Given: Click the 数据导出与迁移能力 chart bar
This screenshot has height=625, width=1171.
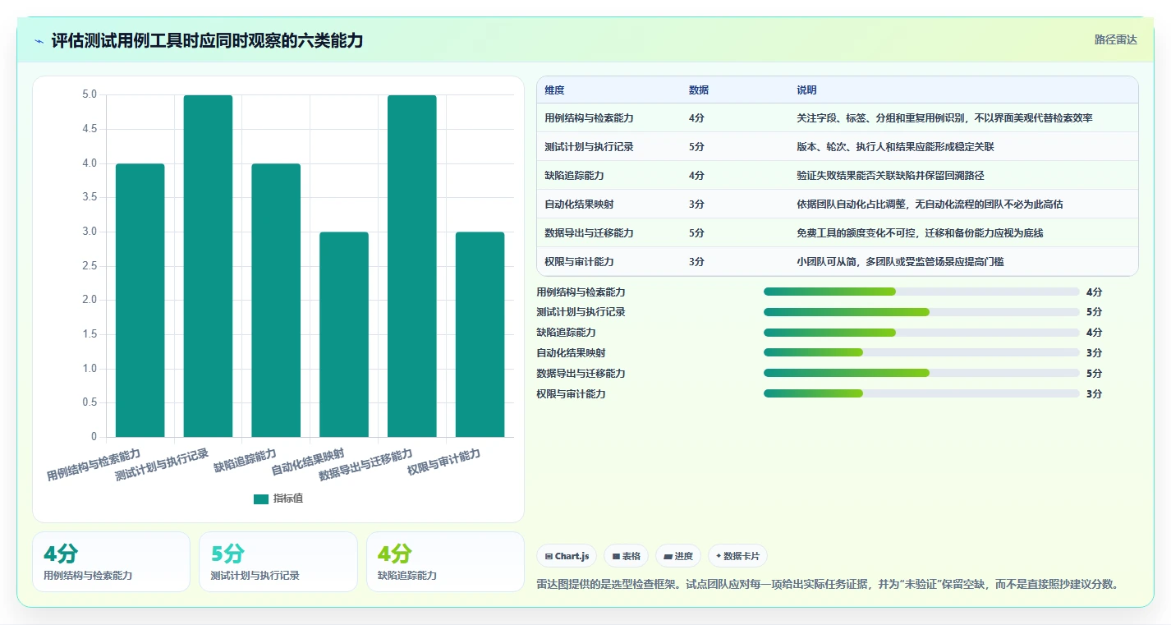Looking at the screenshot, I should point(412,266).
